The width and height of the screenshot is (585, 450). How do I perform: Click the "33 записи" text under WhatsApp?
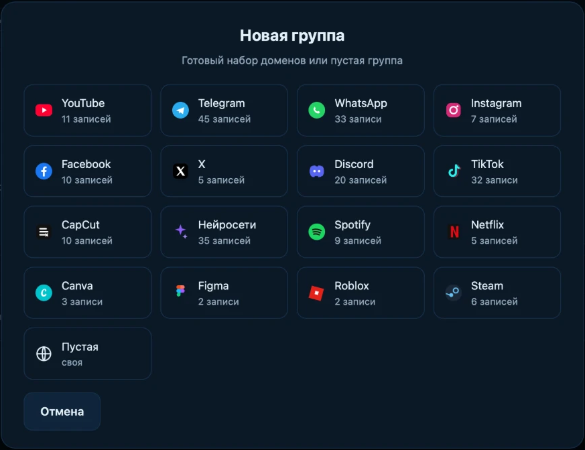358,119
